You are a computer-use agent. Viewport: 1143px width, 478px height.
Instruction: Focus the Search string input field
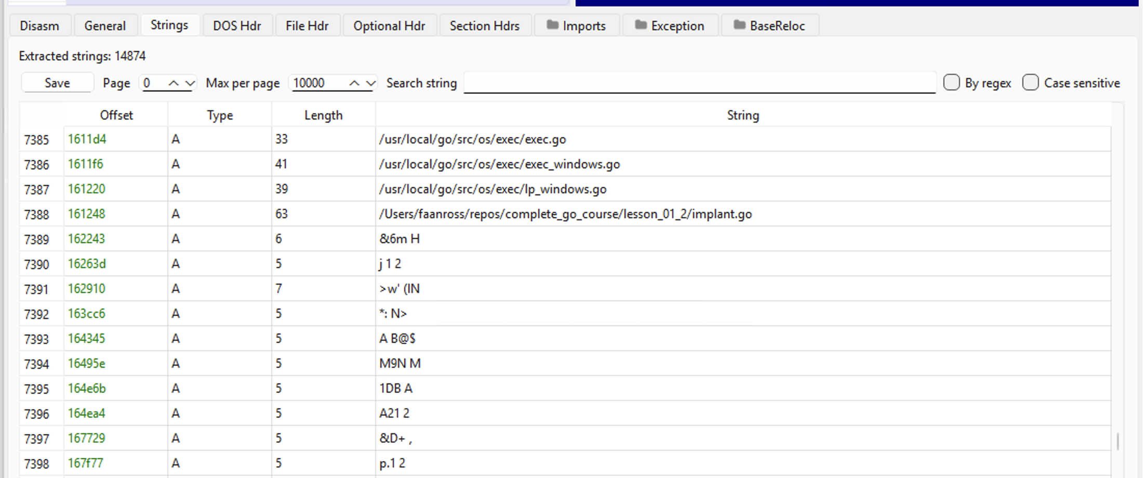pyautogui.click(x=699, y=83)
